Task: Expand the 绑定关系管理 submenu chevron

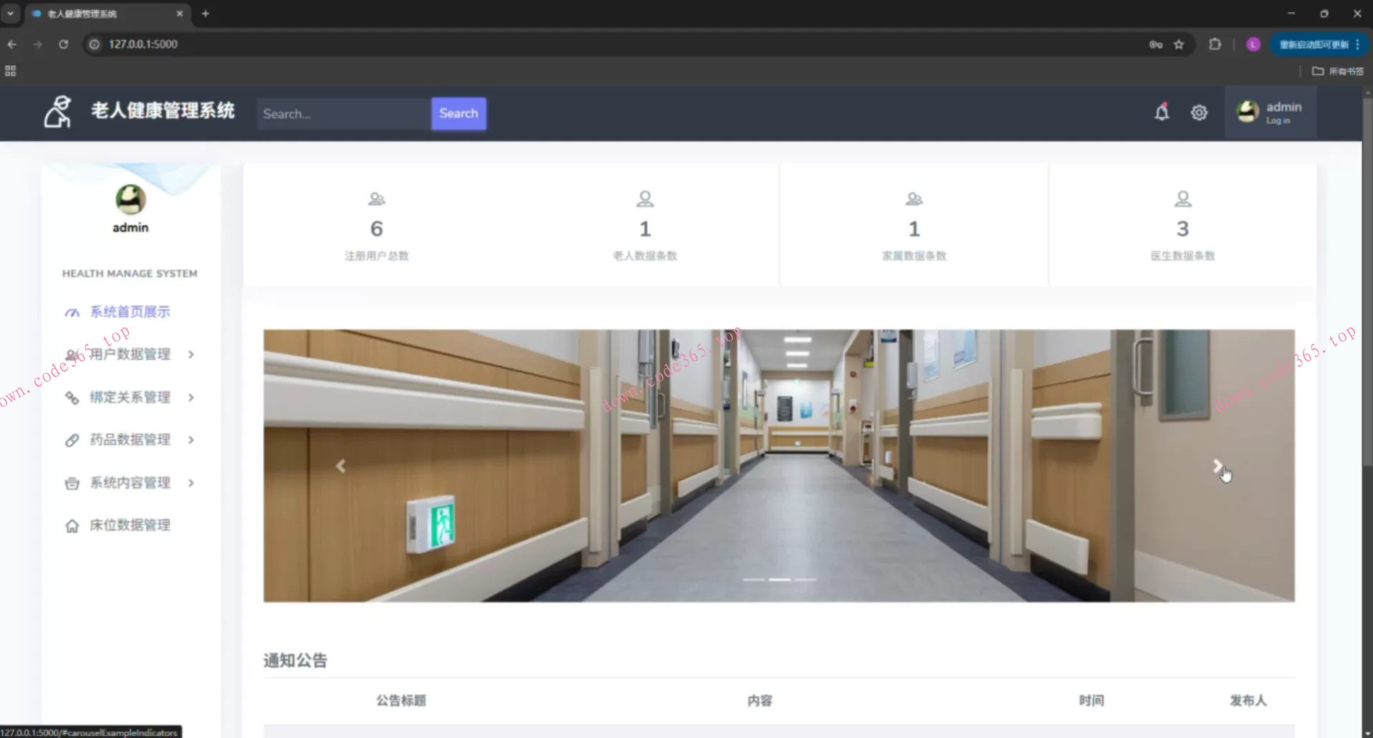Action: click(x=191, y=397)
